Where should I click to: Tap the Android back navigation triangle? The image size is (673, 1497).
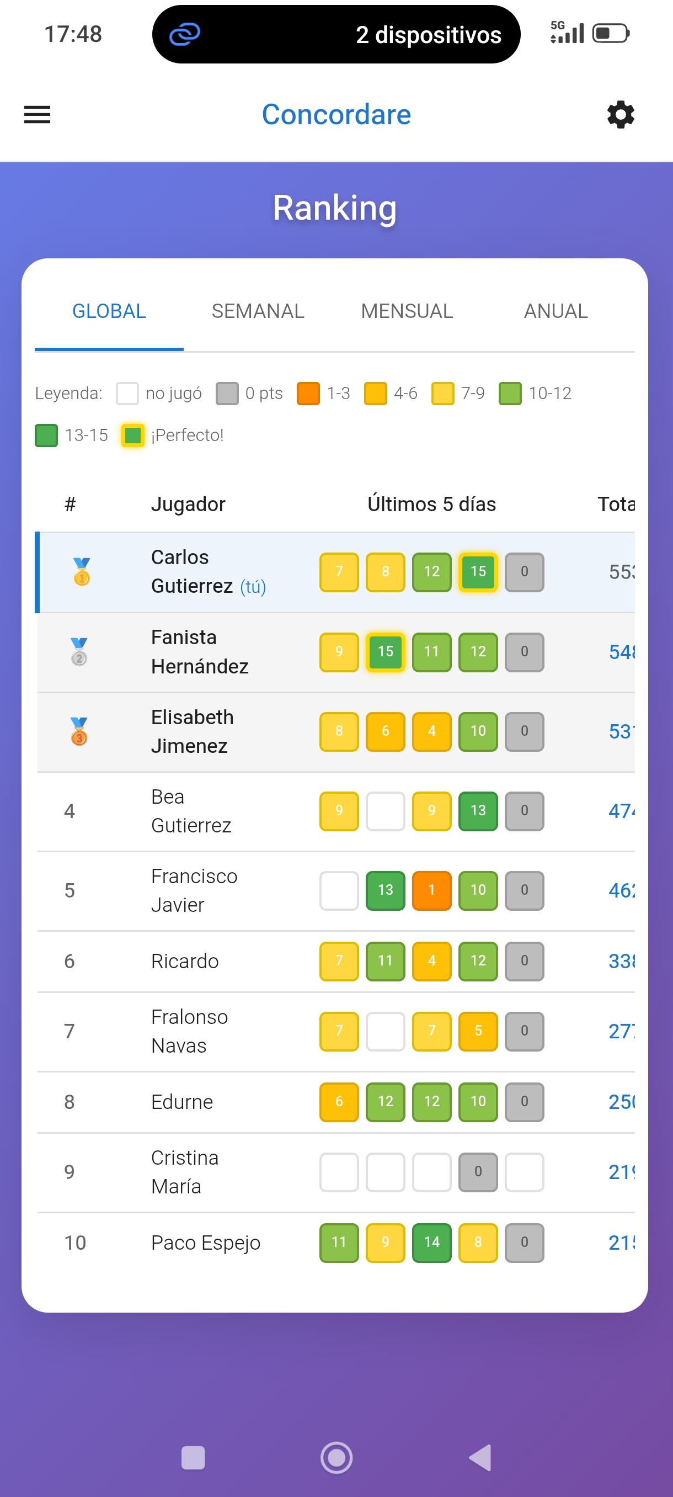click(481, 1457)
